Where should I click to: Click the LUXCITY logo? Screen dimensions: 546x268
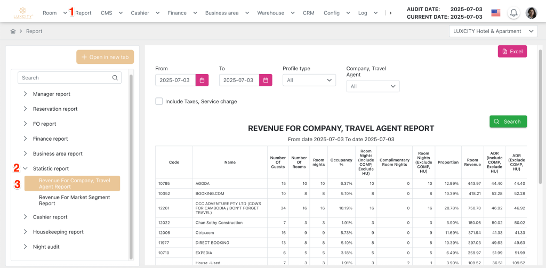point(25,12)
